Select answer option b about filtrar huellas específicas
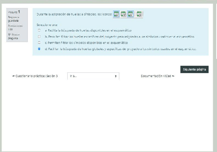The image size is (217, 152). [x=39, y=37]
